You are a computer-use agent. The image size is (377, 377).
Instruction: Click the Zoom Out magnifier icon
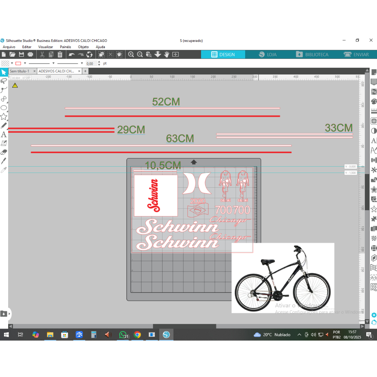point(140,54)
